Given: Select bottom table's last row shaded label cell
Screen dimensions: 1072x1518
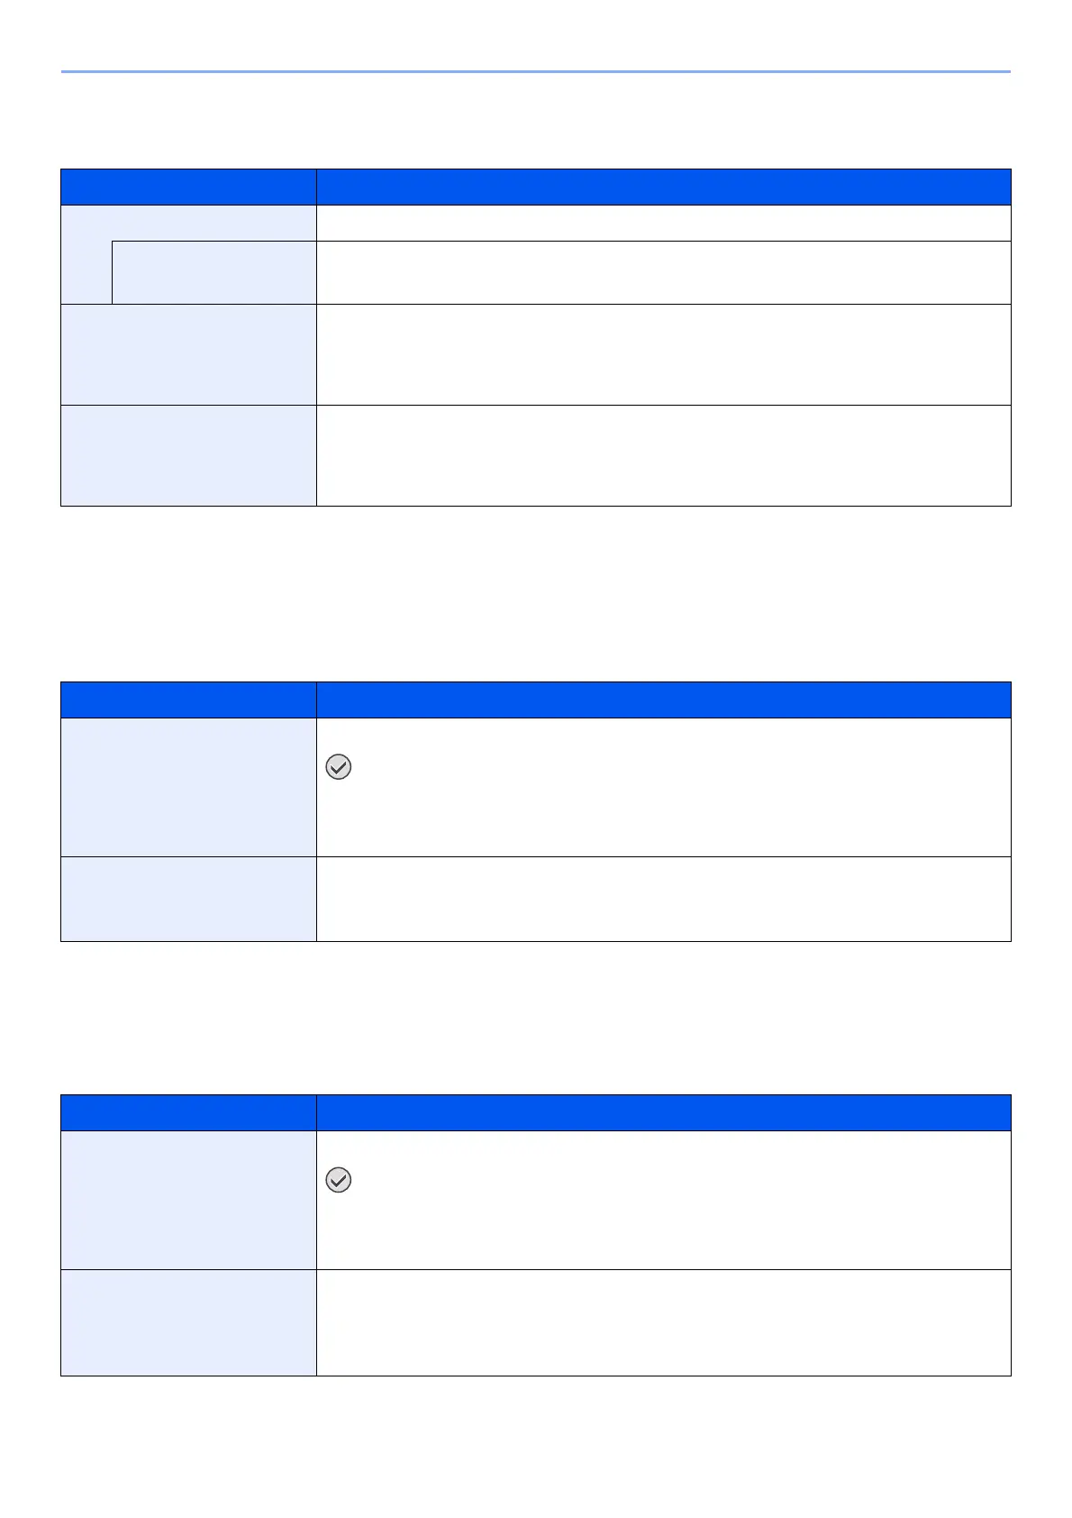Looking at the screenshot, I should pyautogui.click(x=188, y=1322).
